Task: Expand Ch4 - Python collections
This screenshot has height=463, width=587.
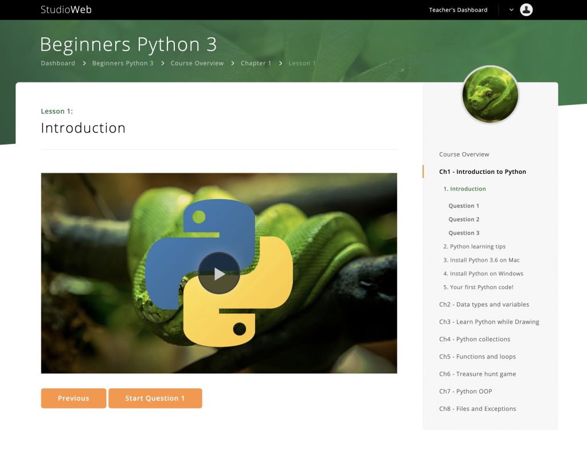Action: pos(475,339)
